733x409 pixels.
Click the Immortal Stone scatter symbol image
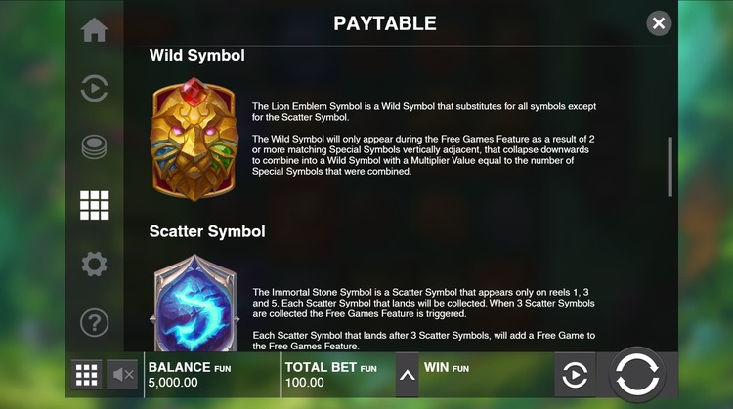(194, 303)
